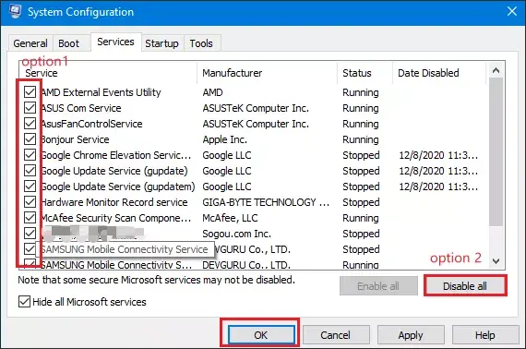Switch to the General tab

30,43
